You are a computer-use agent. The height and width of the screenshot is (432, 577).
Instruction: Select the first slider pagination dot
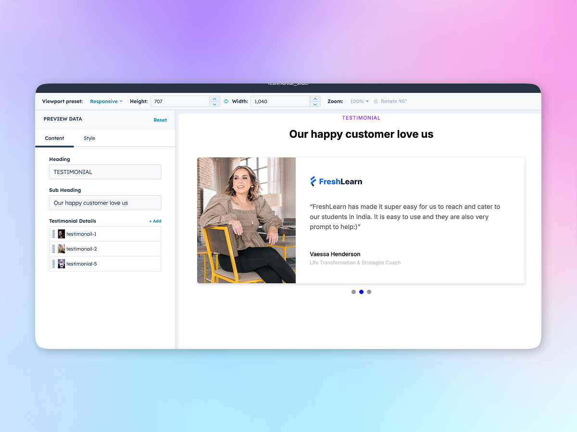(x=354, y=292)
